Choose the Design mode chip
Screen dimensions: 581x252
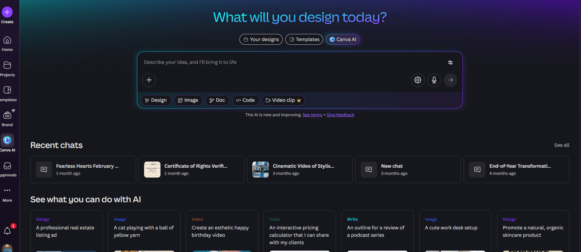[156, 100]
